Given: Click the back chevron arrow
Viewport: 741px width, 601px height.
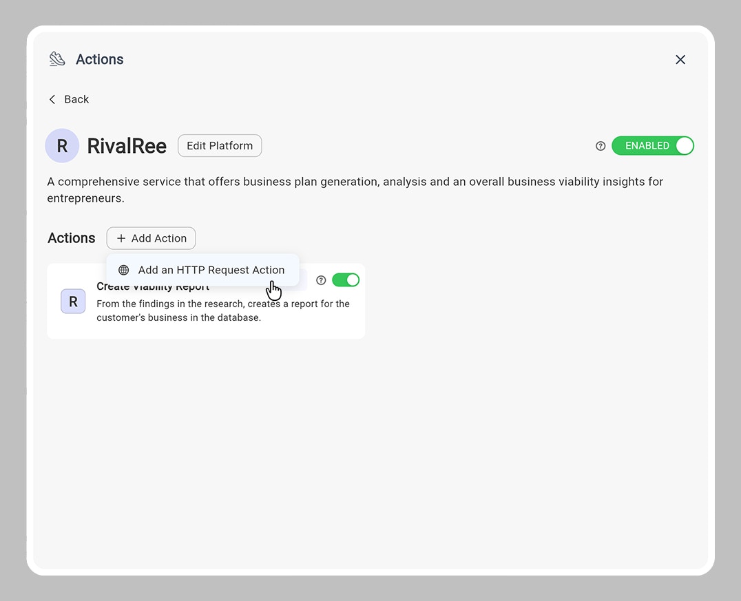Looking at the screenshot, I should pos(52,99).
